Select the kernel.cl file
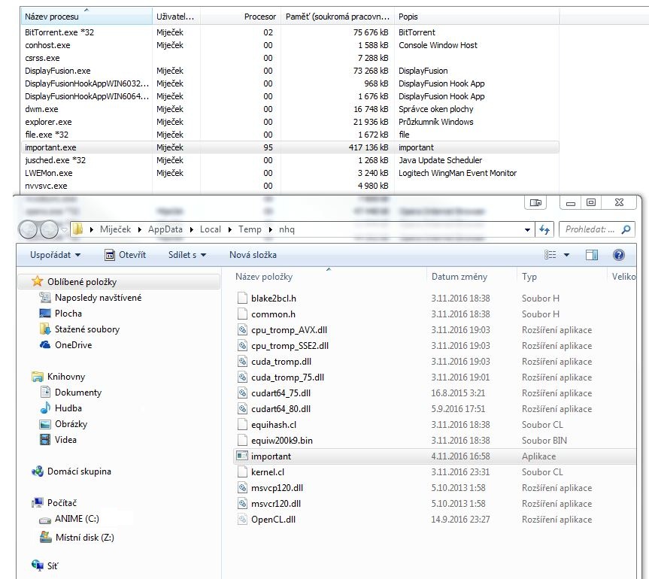 pyautogui.click(x=268, y=471)
